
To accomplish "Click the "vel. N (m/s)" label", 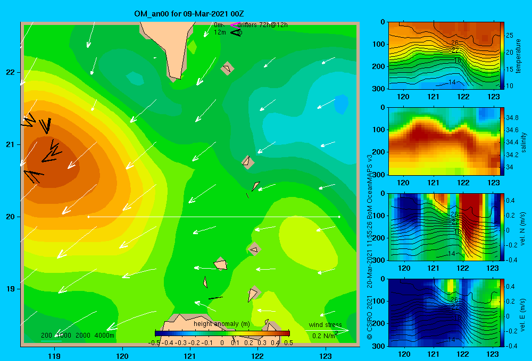I will point(523,229).
